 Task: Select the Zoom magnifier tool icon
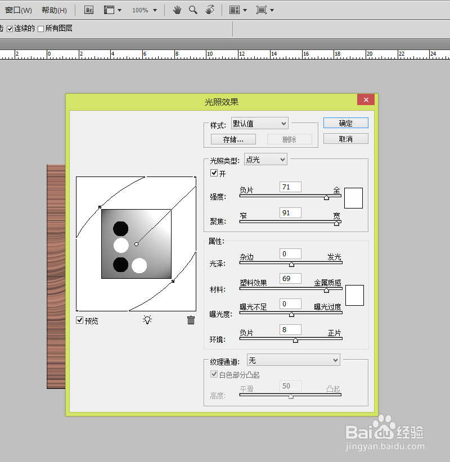point(193,10)
